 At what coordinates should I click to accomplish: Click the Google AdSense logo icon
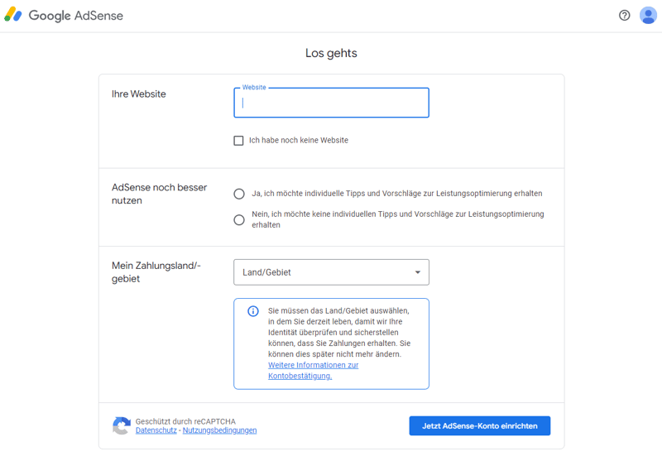[x=13, y=15]
